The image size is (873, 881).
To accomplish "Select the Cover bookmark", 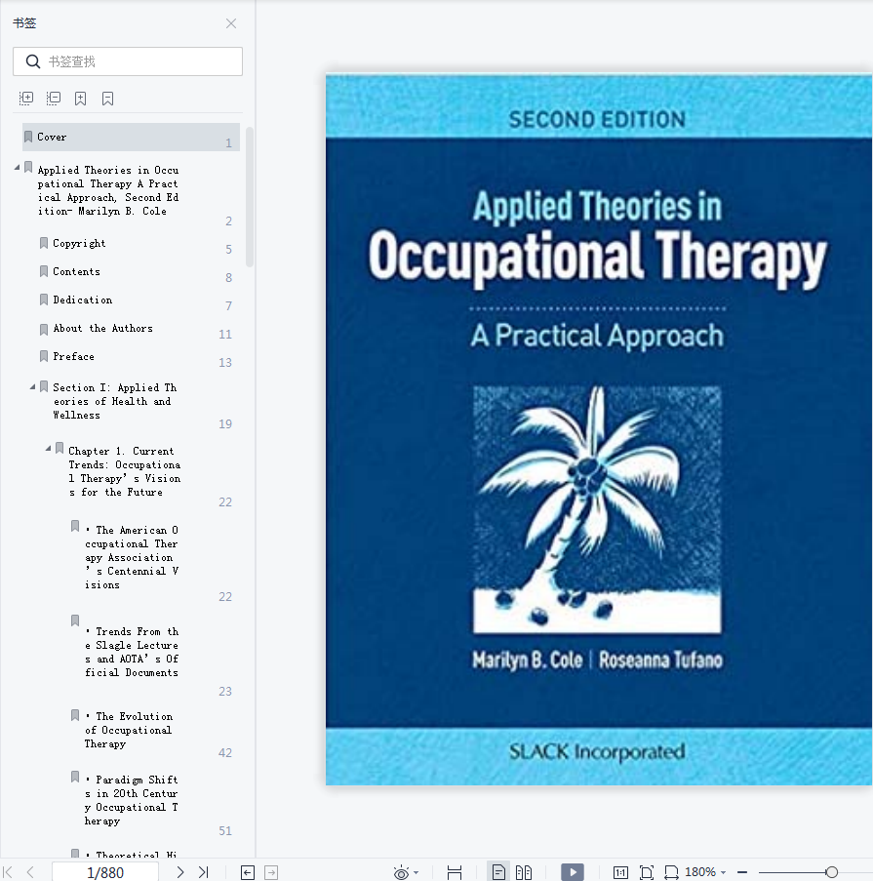I will 131,138.
